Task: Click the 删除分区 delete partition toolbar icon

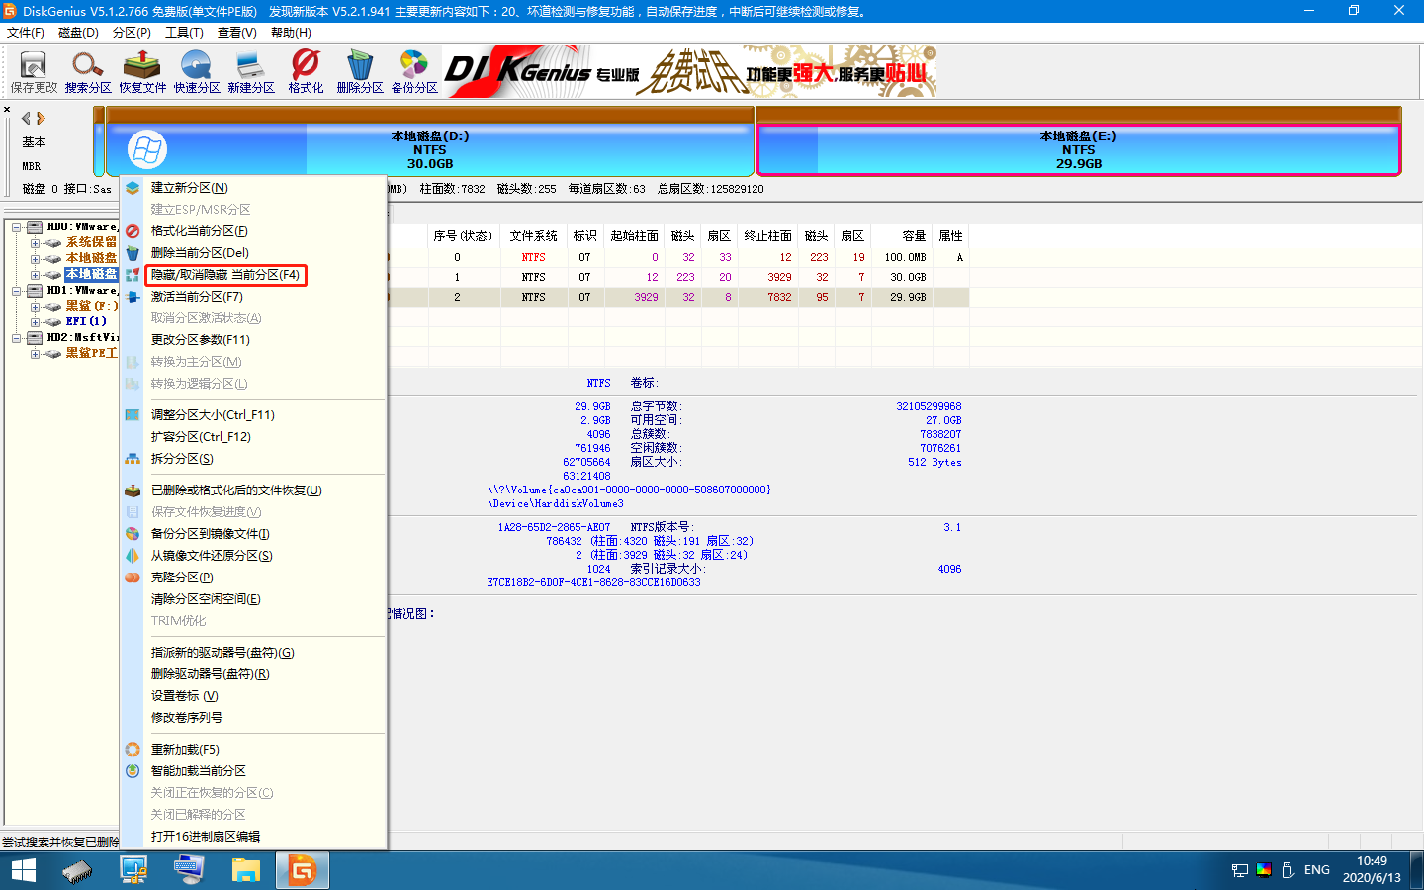Action: pyautogui.click(x=360, y=71)
